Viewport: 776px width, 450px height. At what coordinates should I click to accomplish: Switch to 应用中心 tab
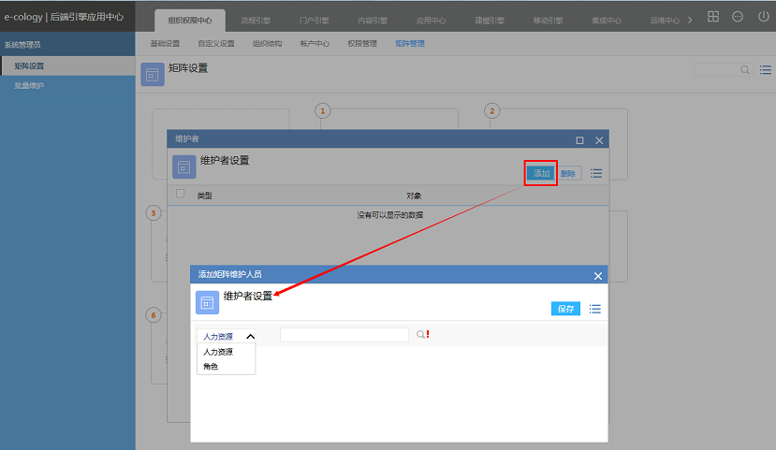(x=431, y=21)
